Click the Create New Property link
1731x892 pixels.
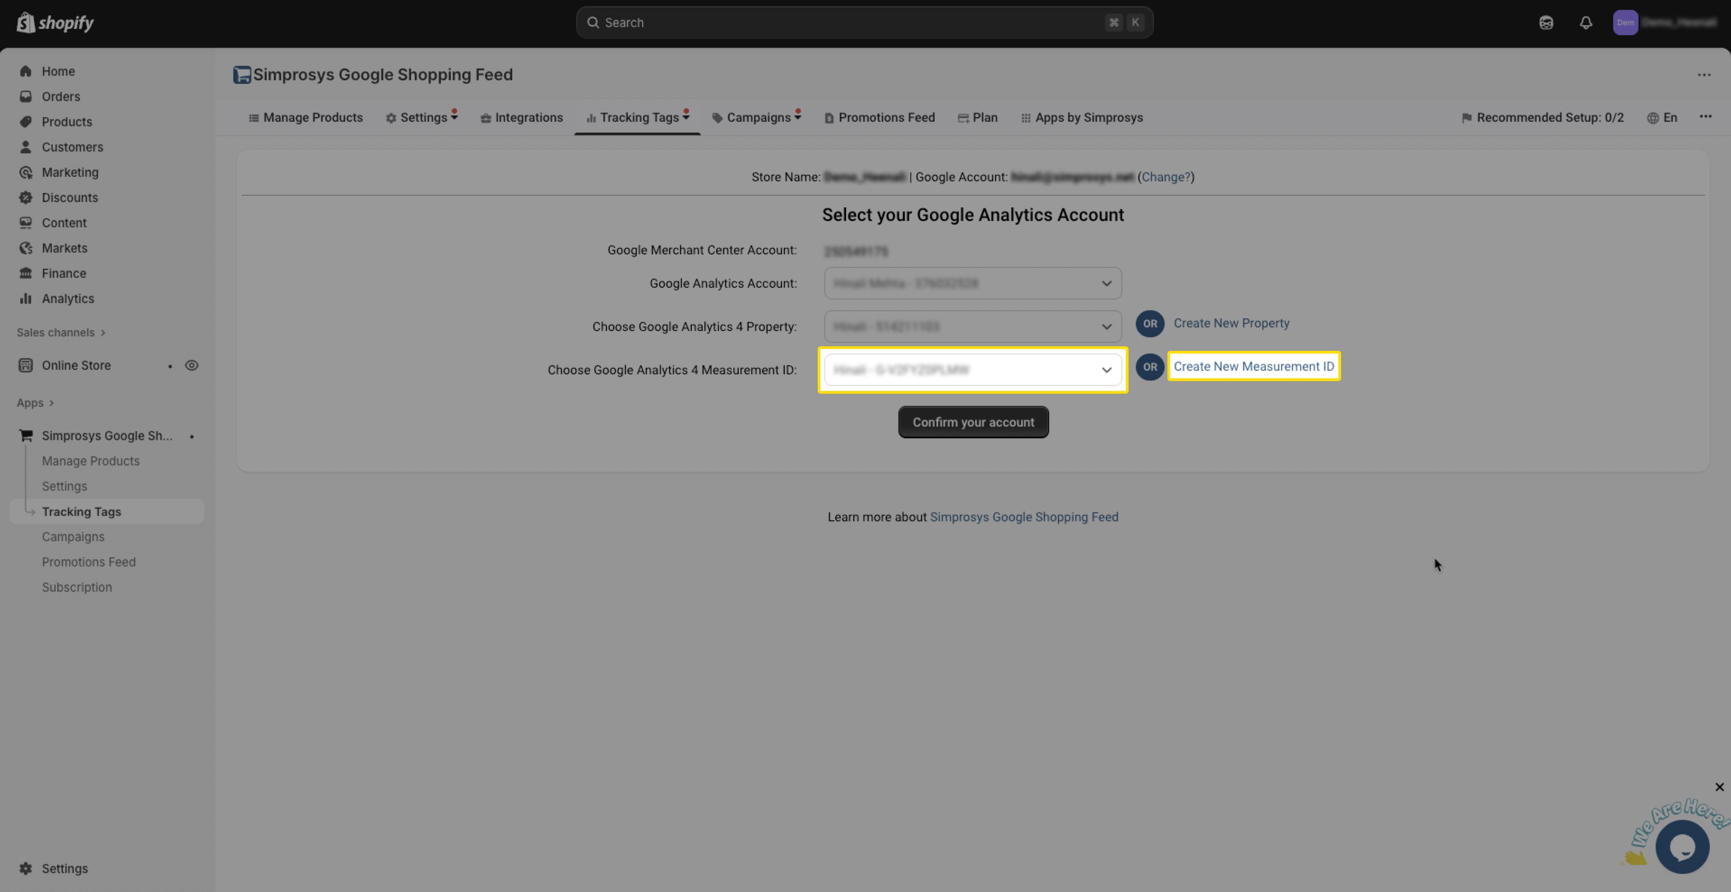tap(1231, 323)
